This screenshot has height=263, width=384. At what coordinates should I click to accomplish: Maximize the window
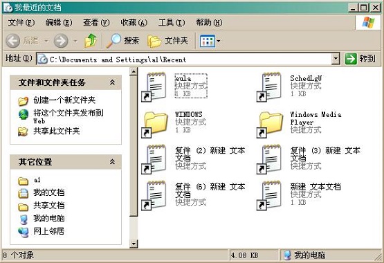(364, 8)
